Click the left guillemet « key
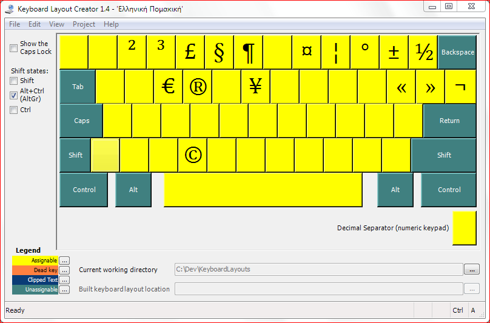 pyautogui.click(x=401, y=87)
